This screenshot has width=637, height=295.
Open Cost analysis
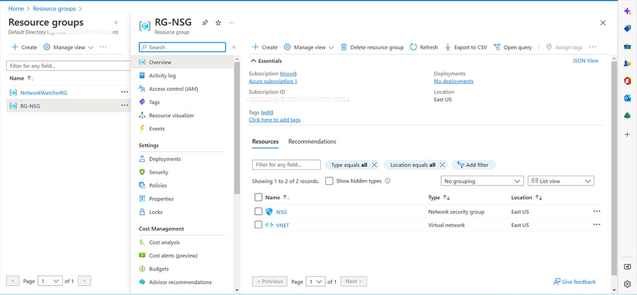point(164,242)
